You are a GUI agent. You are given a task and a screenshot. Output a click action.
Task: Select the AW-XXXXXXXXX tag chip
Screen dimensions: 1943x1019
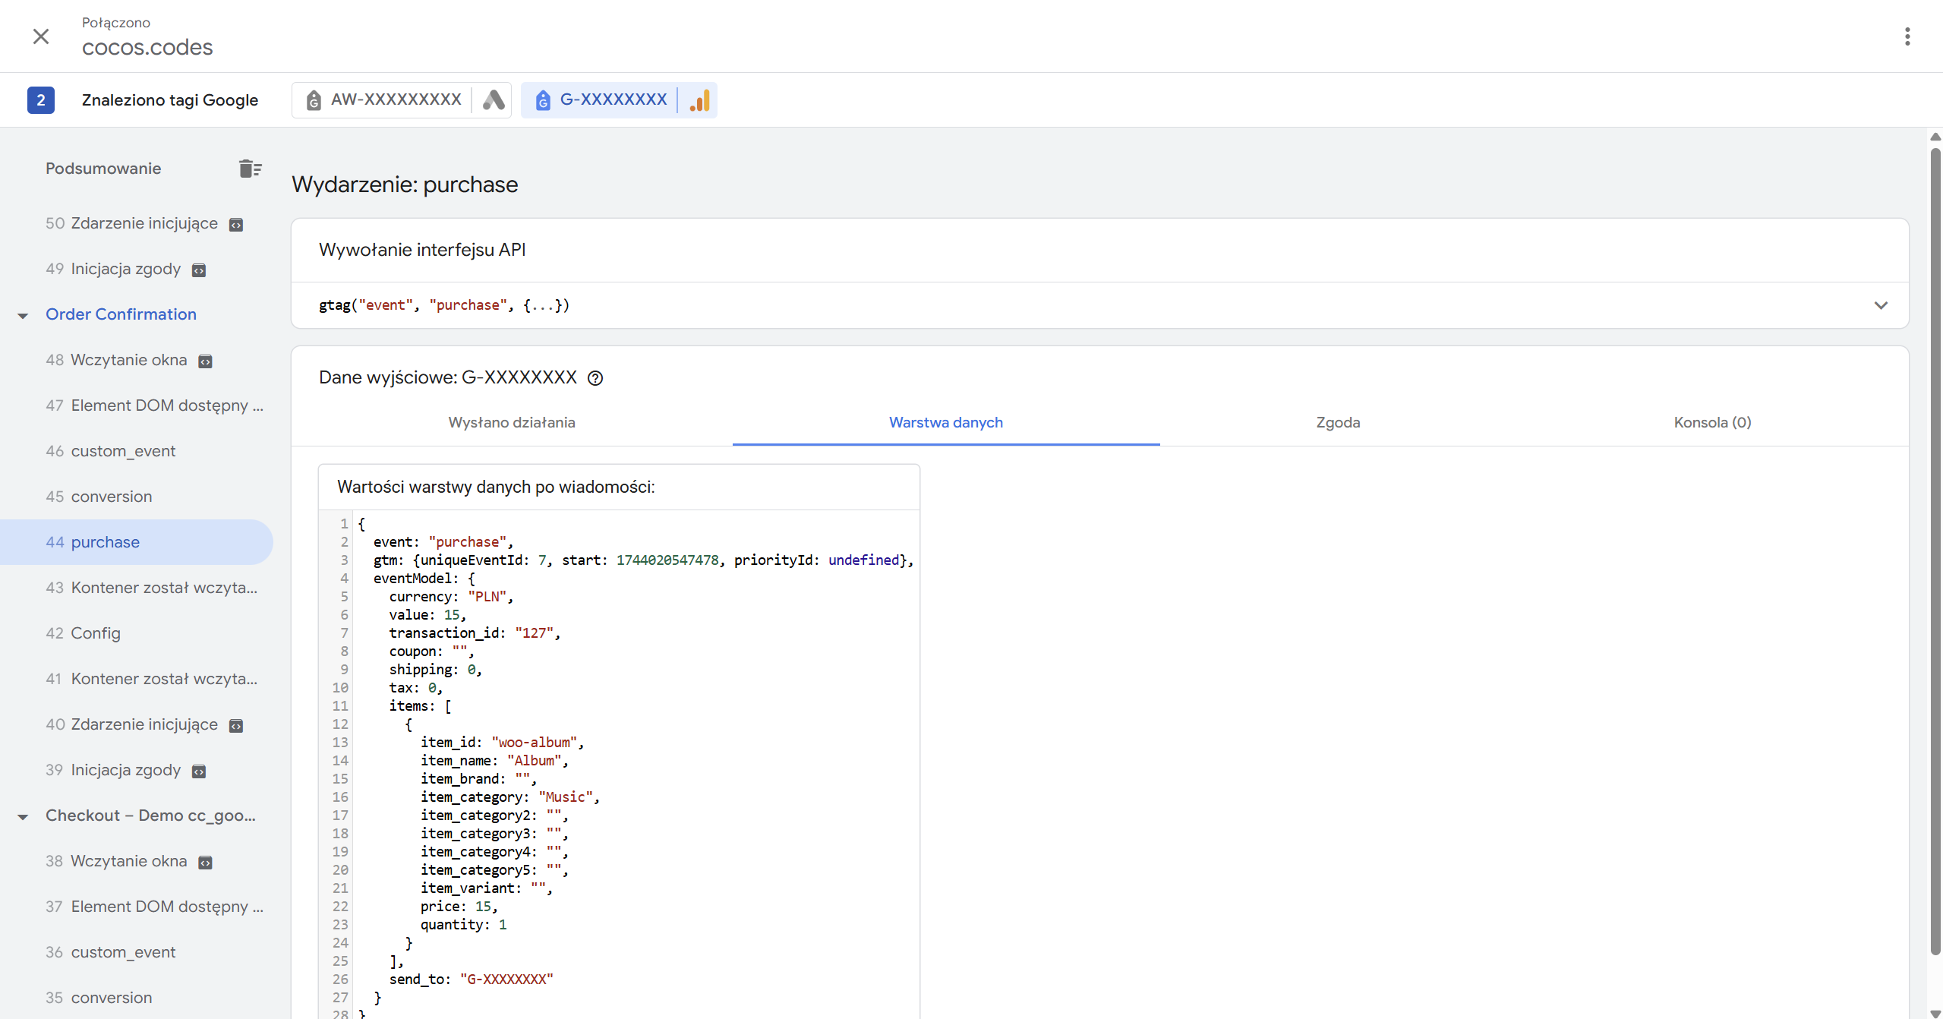point(395,100)
